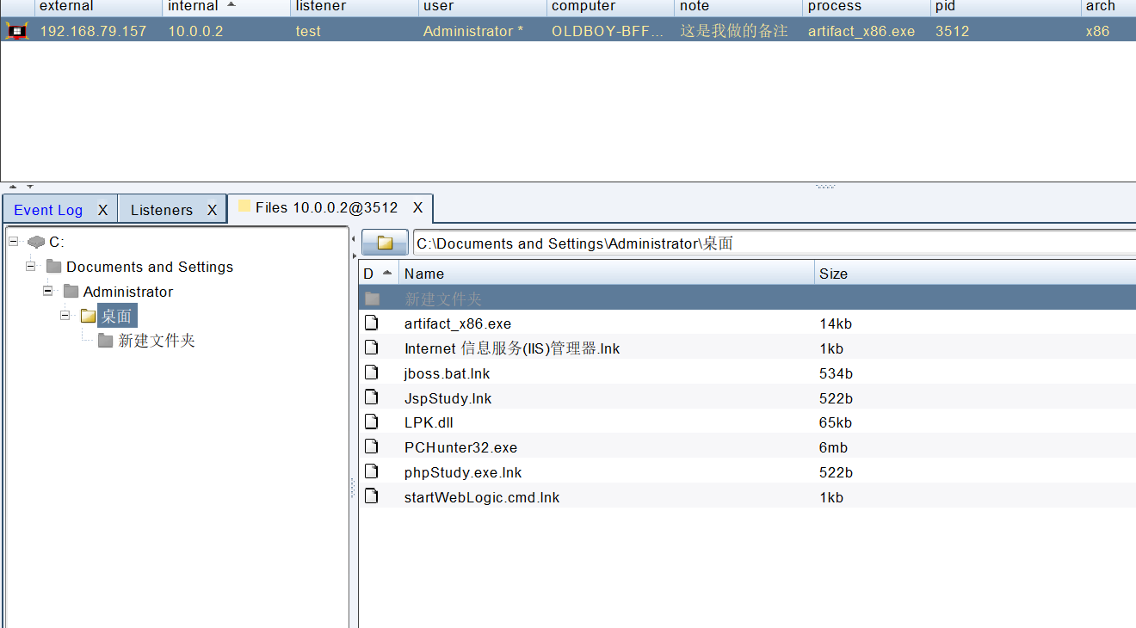This screenshot has width=1136, height=628.
Task: Sort beacons by note column
Action: 738,7
